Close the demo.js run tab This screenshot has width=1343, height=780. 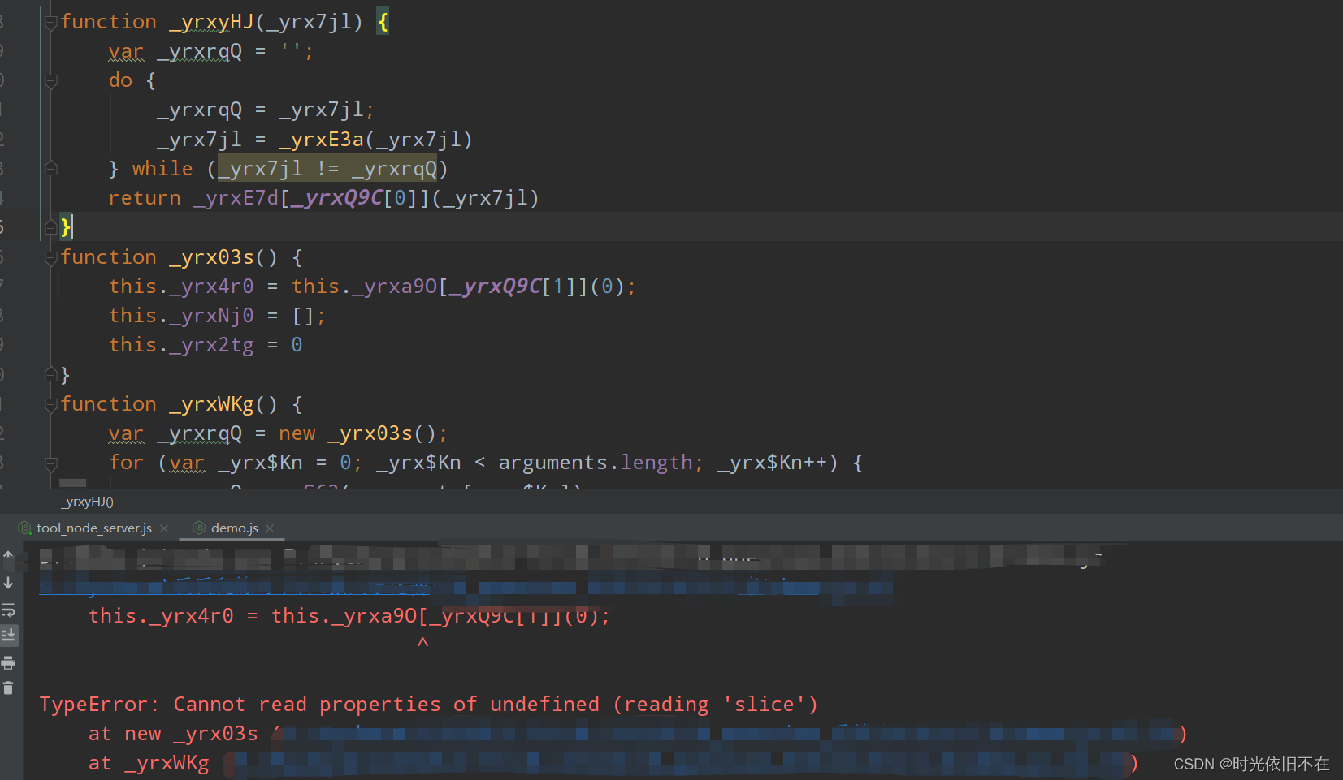coord(270,528)
